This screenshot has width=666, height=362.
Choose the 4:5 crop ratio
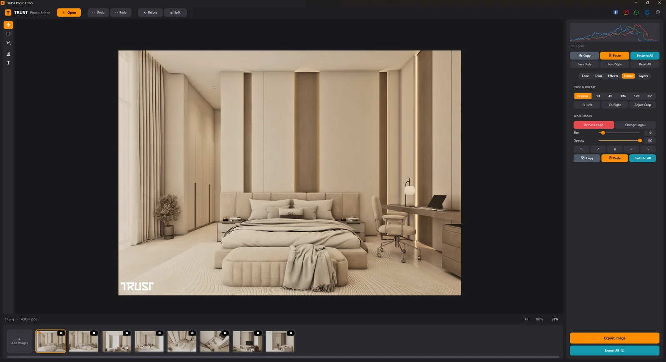[610, 96]
